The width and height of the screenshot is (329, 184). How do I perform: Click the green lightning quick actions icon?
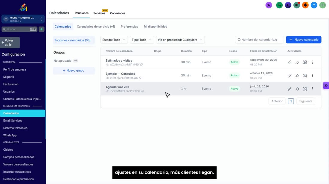(x=42, y=29)
